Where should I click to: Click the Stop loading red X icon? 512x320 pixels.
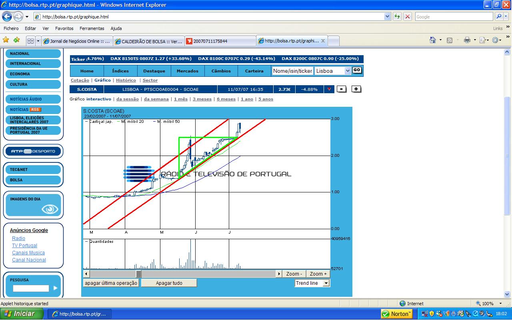pyautogui.click(x=408, y=17)
